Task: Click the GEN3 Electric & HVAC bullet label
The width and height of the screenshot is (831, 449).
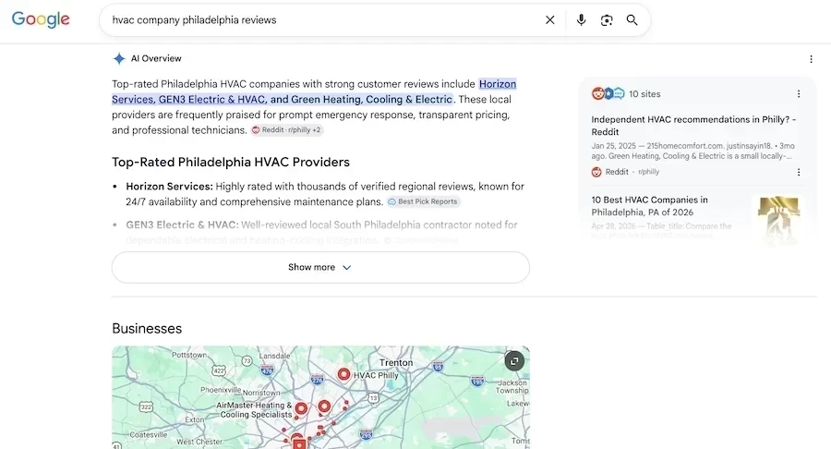Action: pos(182,224)
